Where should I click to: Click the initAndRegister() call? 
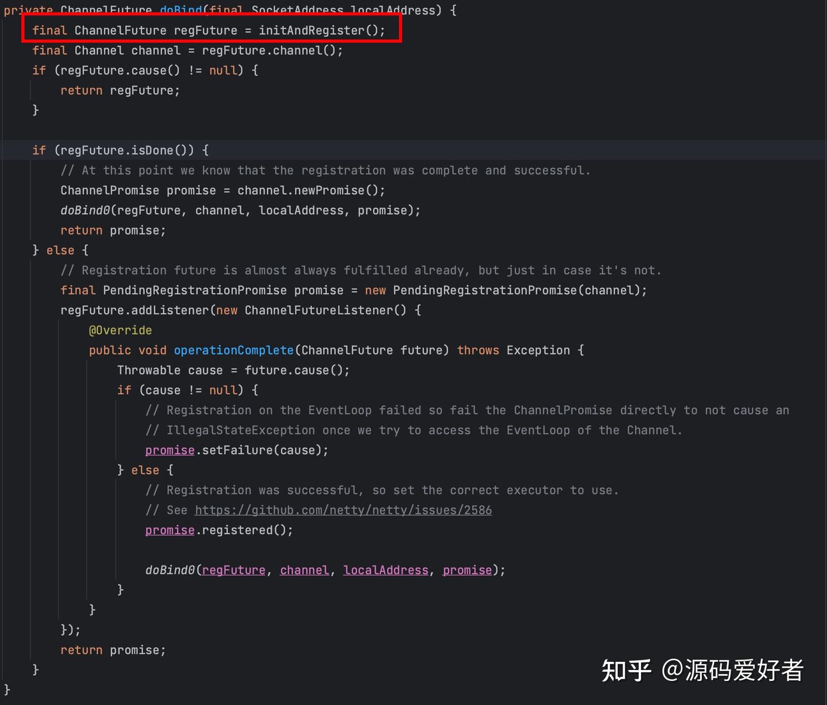[x=318, y=30]
